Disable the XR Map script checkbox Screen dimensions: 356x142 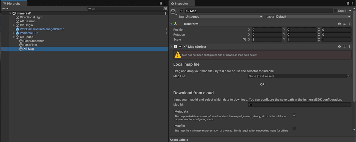(x=180, y=47)
